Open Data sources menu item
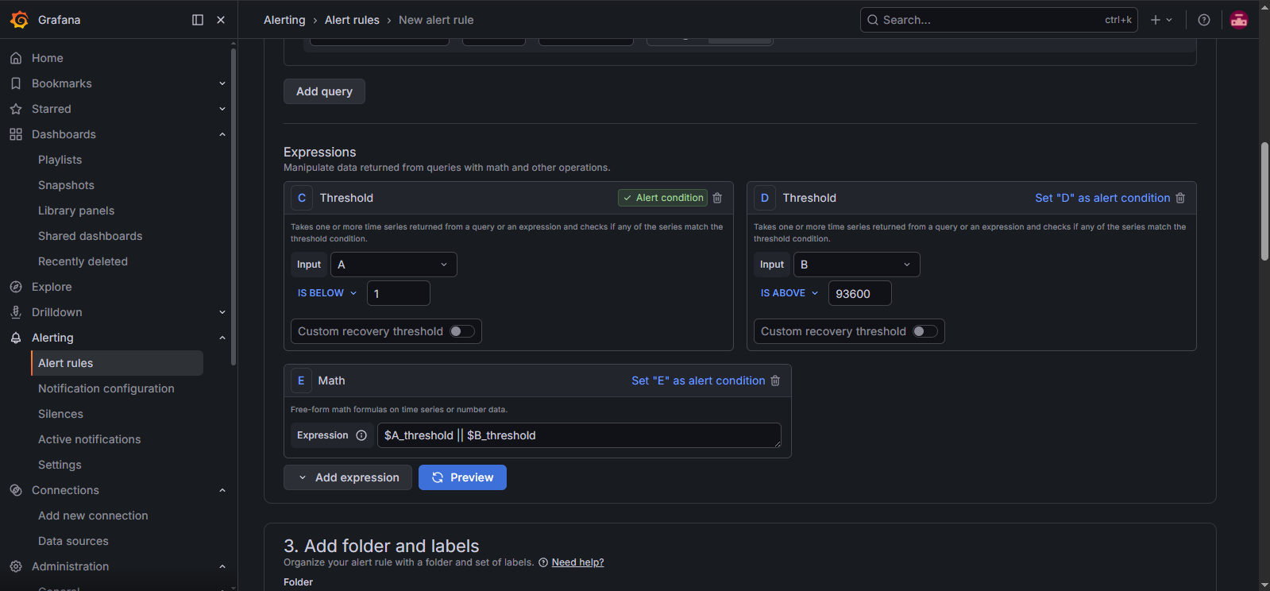1270x591 pixels. (x=73, y=541)
